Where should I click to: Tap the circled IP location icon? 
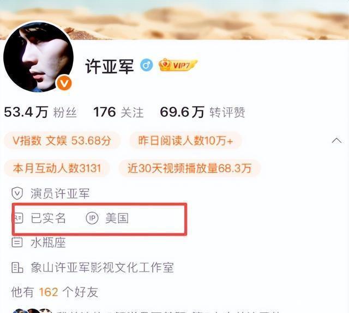pos(92,218)
